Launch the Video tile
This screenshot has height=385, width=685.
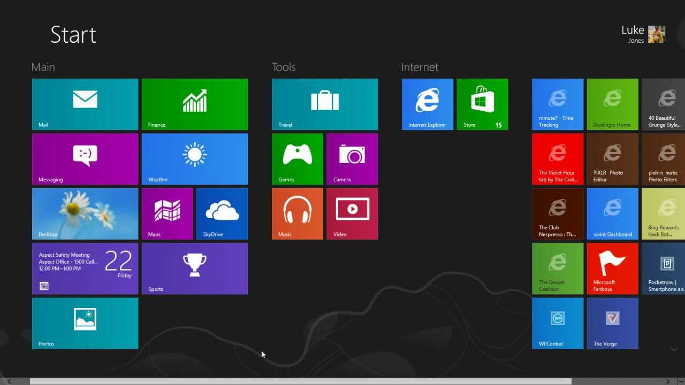(x=352, y=214)
